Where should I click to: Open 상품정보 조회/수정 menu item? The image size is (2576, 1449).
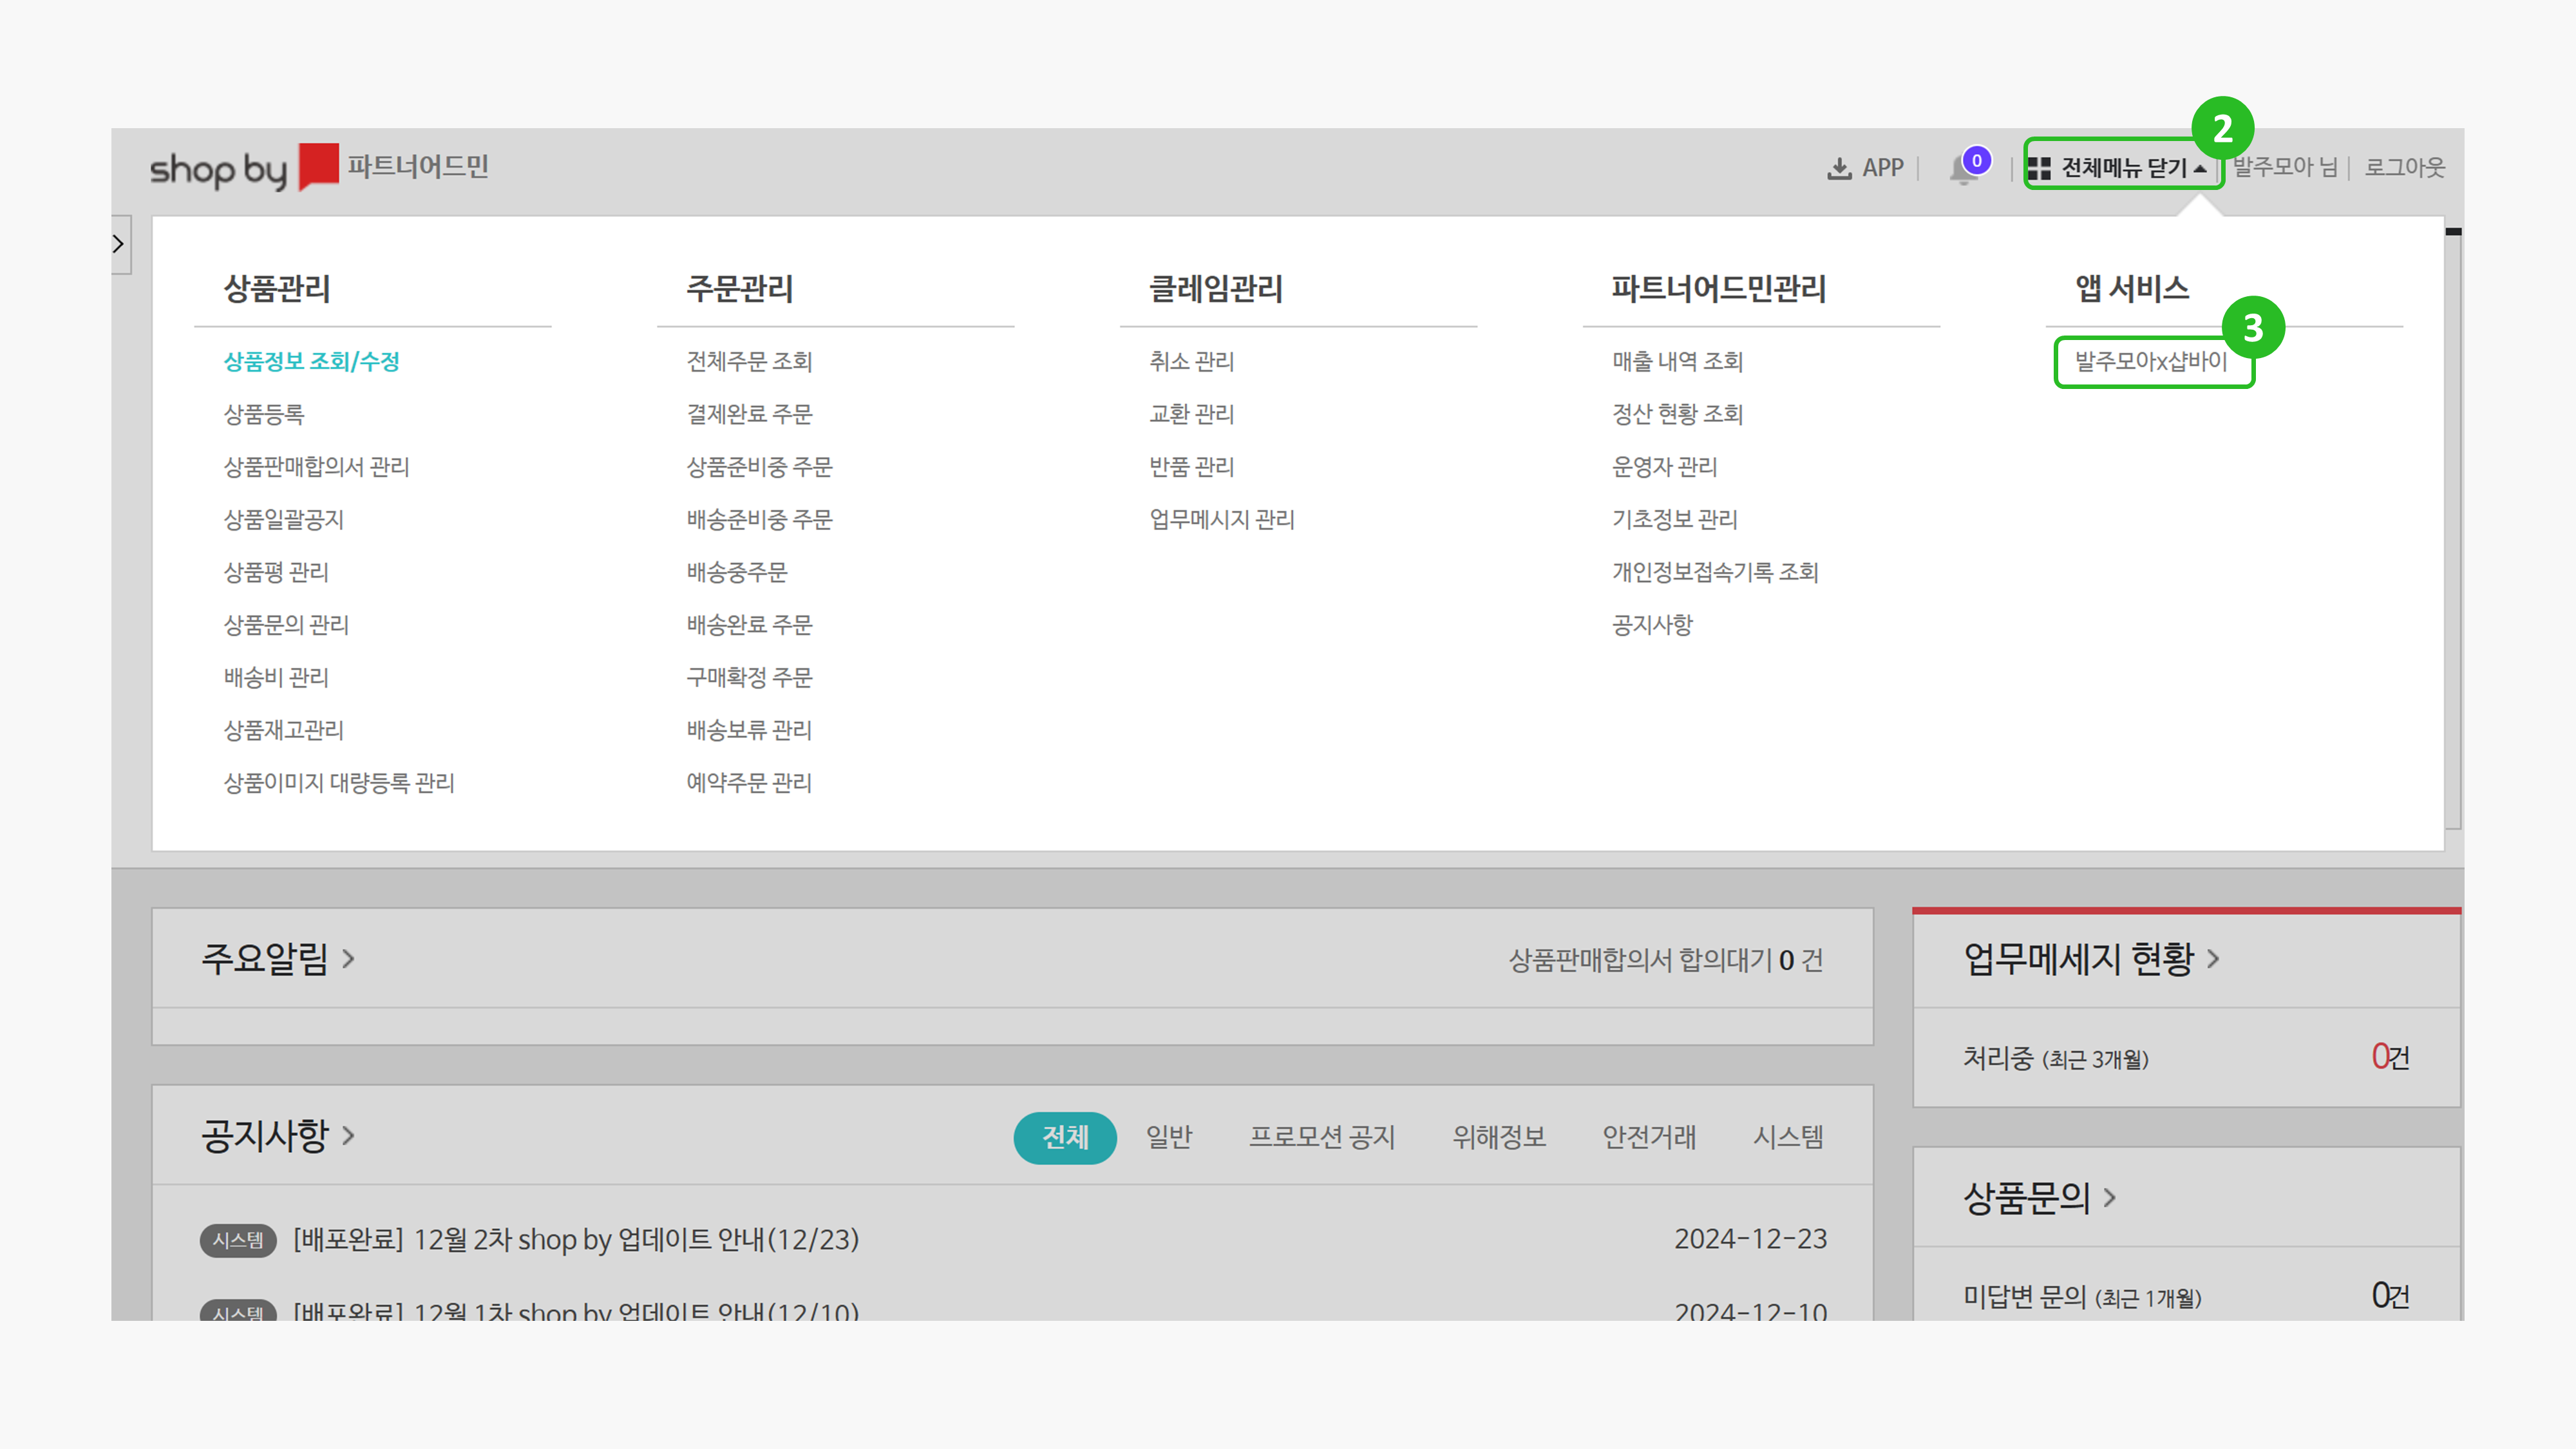(x=311, y=361)
